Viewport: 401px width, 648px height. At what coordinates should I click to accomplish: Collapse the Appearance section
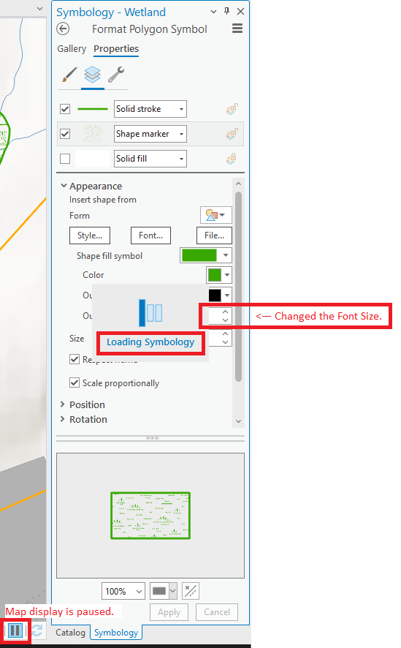64,186
